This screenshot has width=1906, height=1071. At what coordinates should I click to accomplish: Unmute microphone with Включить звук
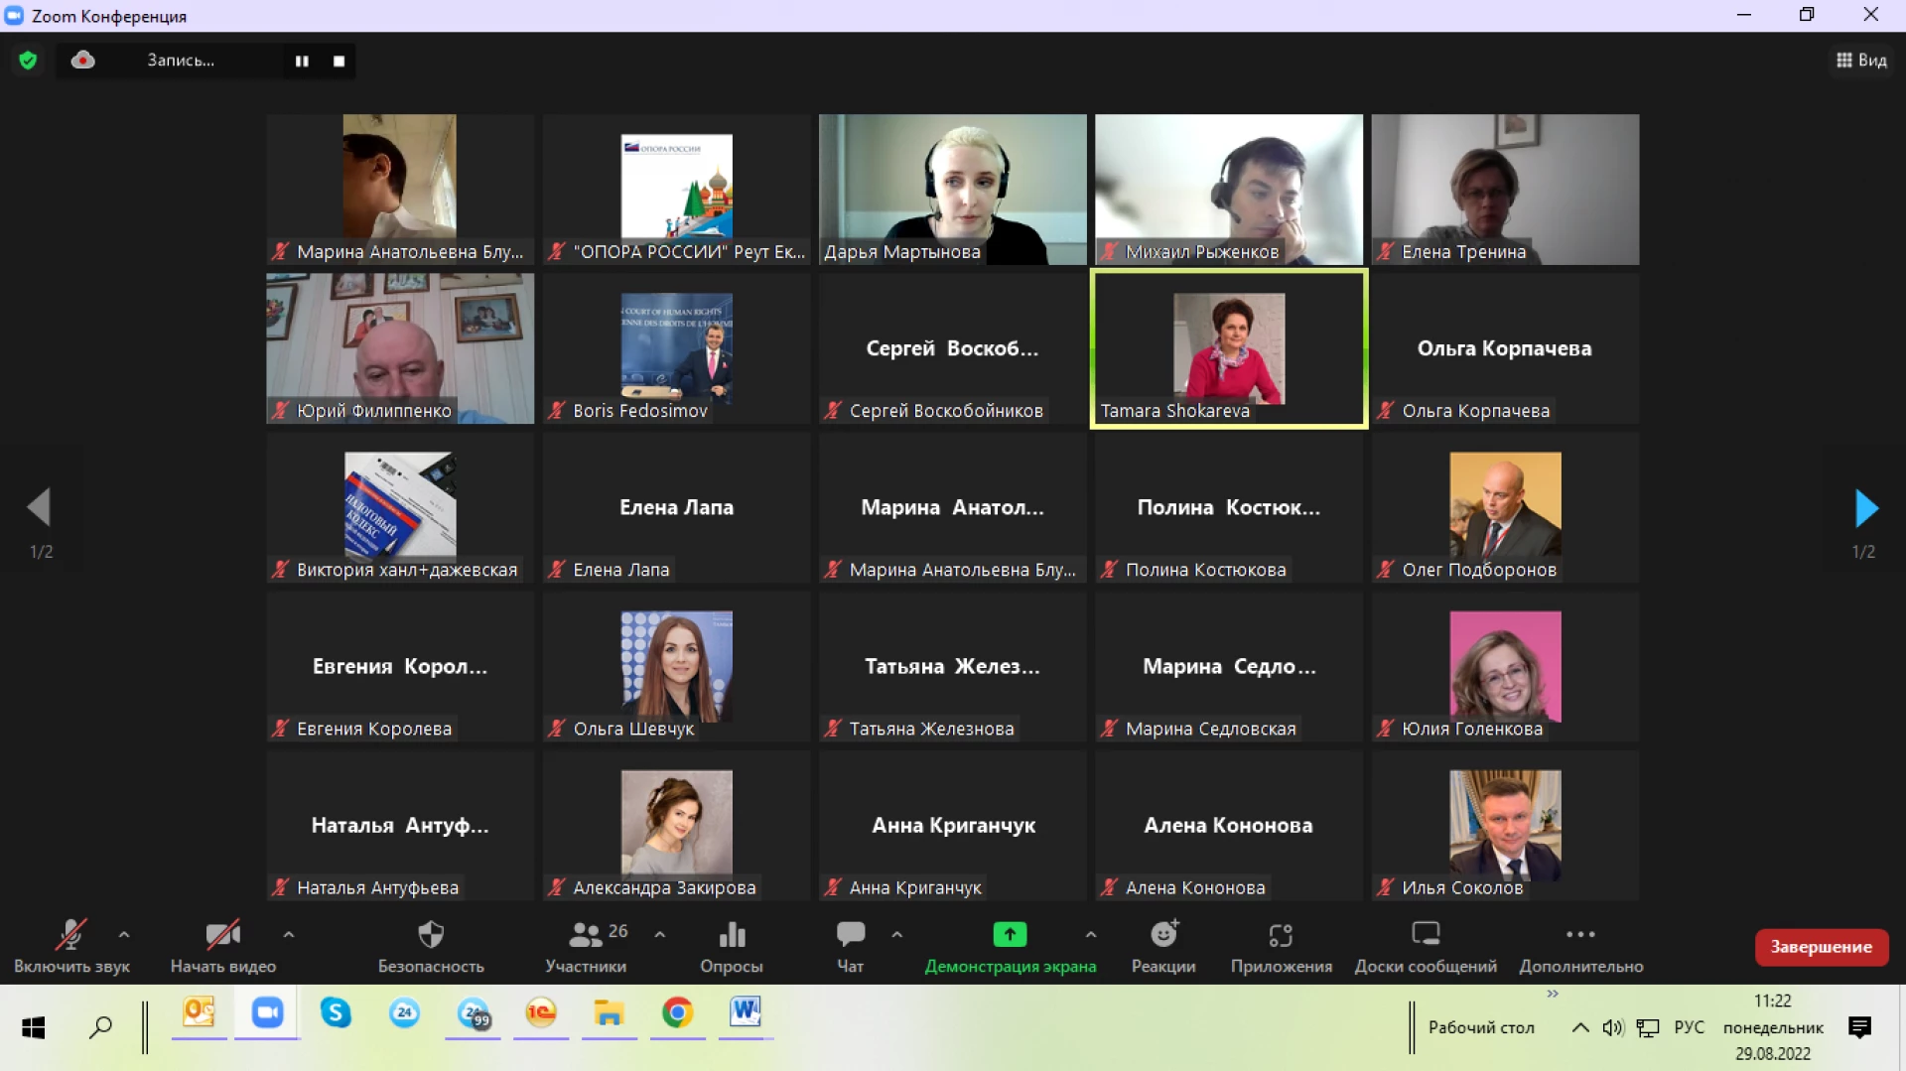(70, 935)
